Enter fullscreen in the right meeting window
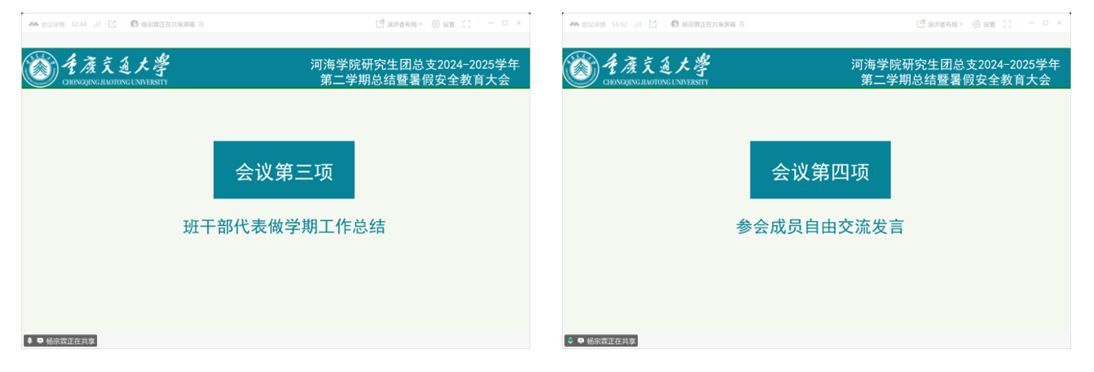 (x=1007, y=24)
